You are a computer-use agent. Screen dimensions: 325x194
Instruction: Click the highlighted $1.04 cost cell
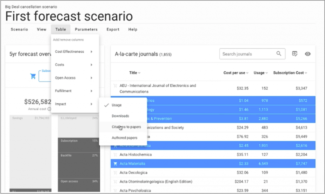tap(243, 100)
